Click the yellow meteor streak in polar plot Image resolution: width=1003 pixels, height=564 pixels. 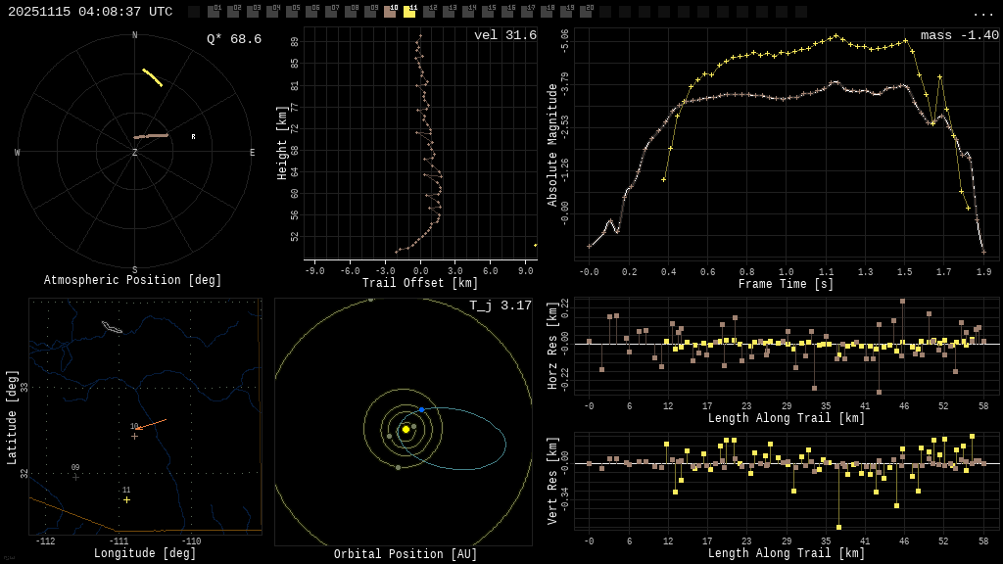click(x=152, y=77)
